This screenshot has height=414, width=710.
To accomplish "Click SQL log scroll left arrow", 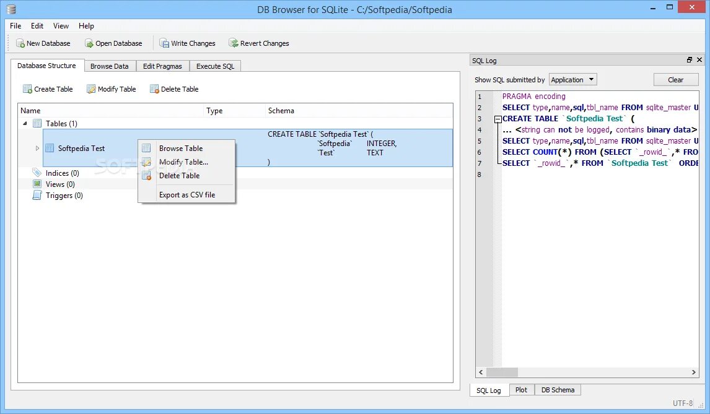I will coord(481,372).
